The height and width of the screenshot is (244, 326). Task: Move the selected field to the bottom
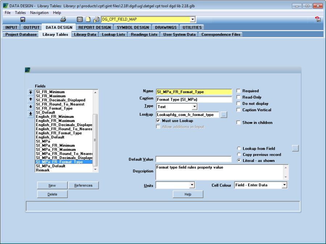[x=31, y=114]
